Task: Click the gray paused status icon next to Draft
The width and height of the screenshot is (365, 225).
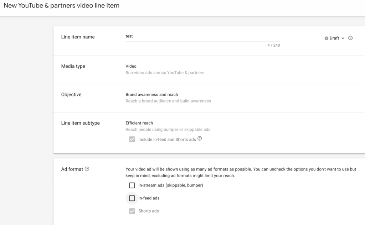Action: point(325,38)
